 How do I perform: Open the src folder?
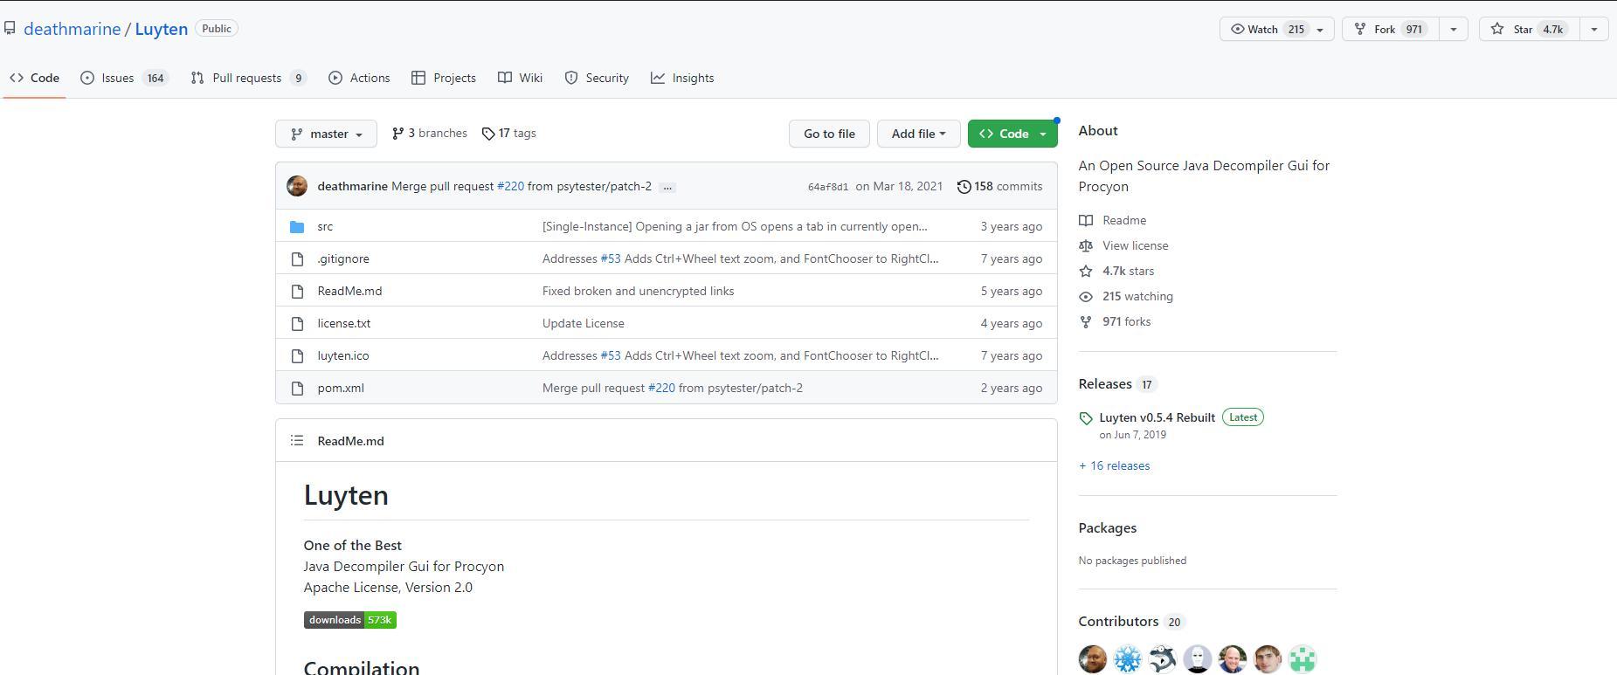coord(325,226)
